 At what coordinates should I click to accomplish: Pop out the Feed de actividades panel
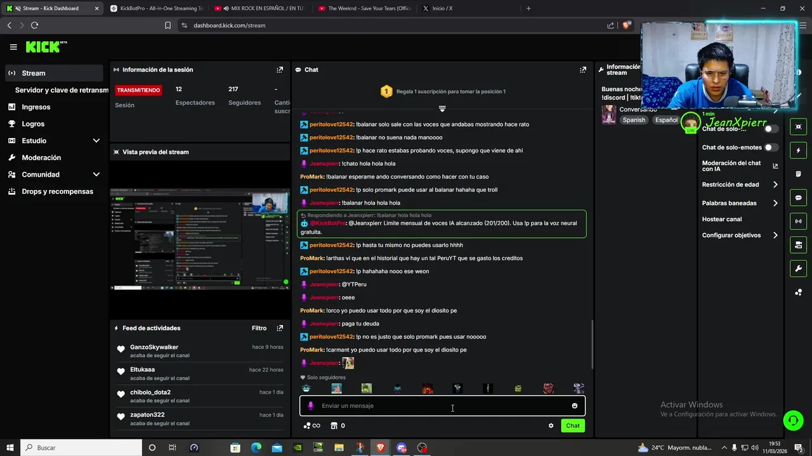click(280, 328)
